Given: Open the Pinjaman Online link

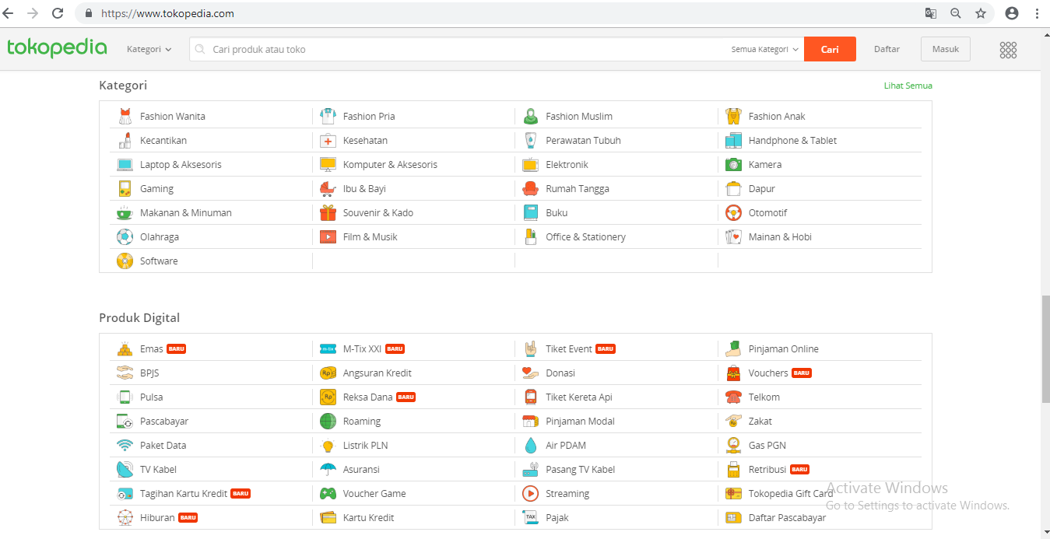Looking at the screenshot, I should pos(784,349).
